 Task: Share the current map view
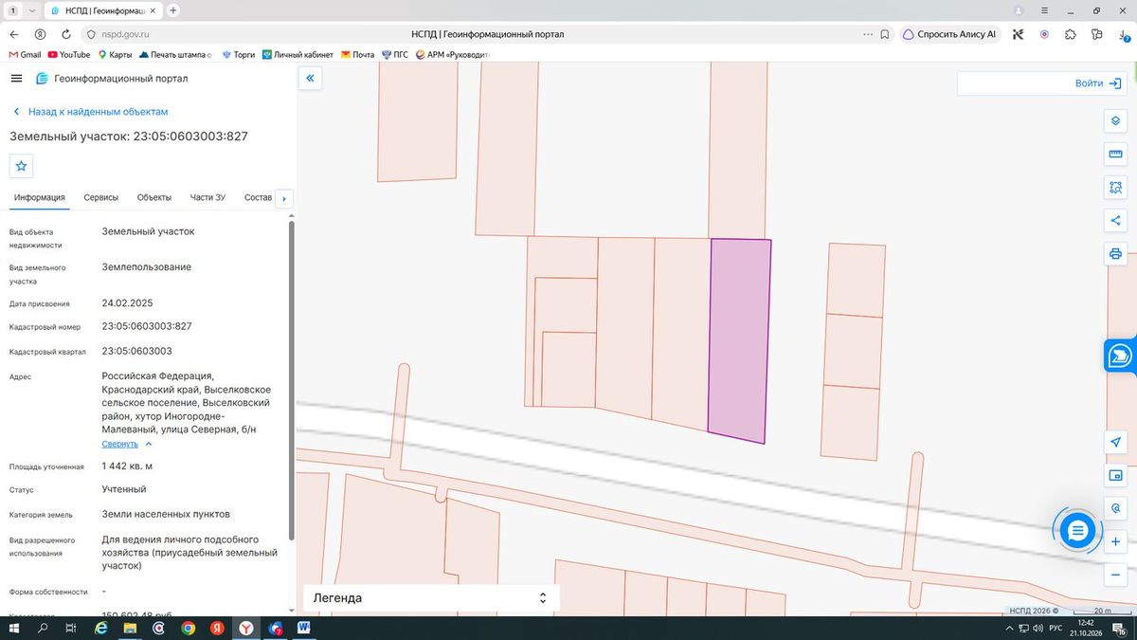coord(1115,221)
